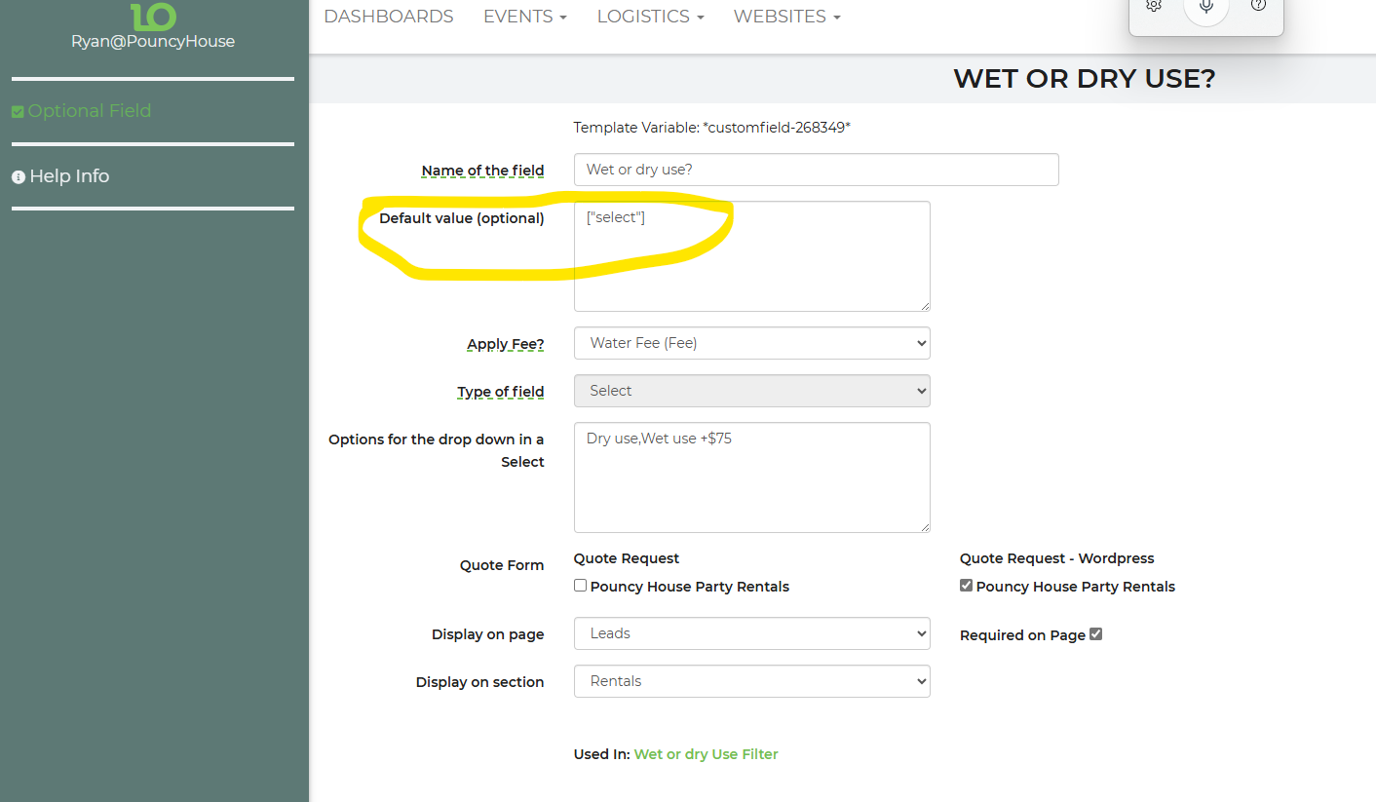This screenshot has height=802, width=1376.
Task: Click the question mark help icon
Action: coord(1258,7)
